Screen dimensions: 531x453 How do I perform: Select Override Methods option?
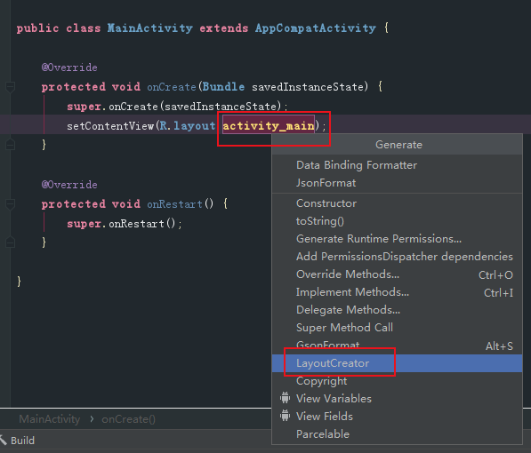click(397, 274)
